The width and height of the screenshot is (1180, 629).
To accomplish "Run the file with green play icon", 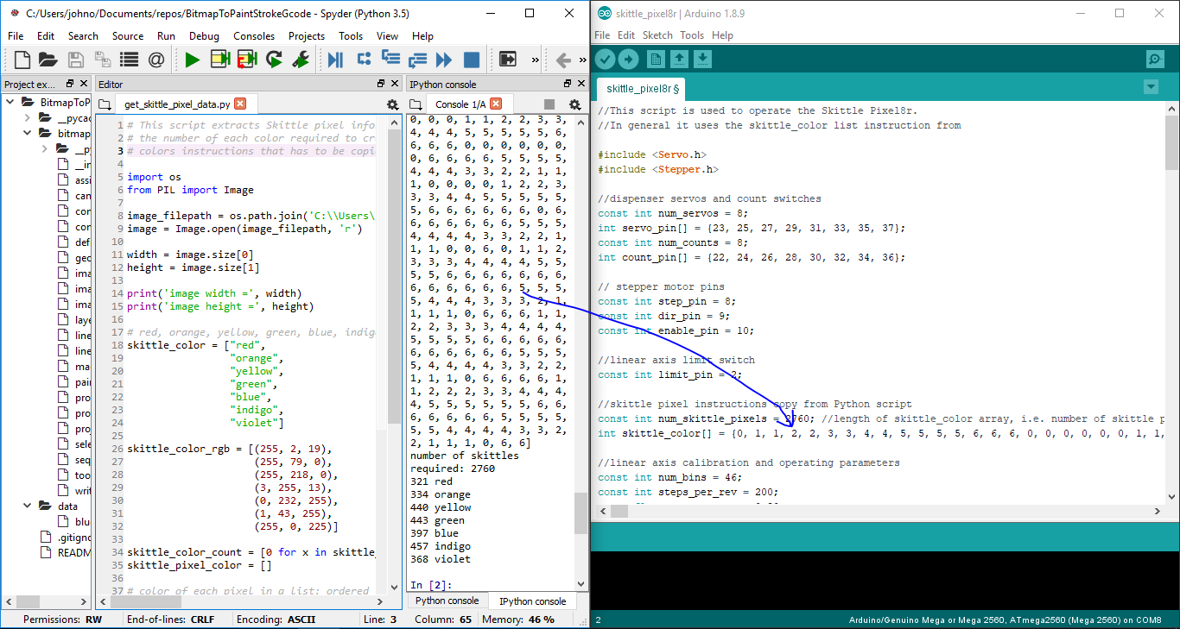I will 193,60.
